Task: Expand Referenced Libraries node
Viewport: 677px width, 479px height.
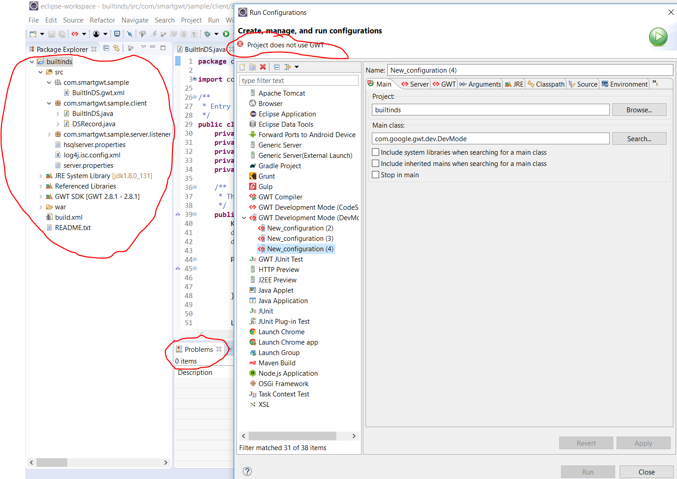Action: pos(40,186)
